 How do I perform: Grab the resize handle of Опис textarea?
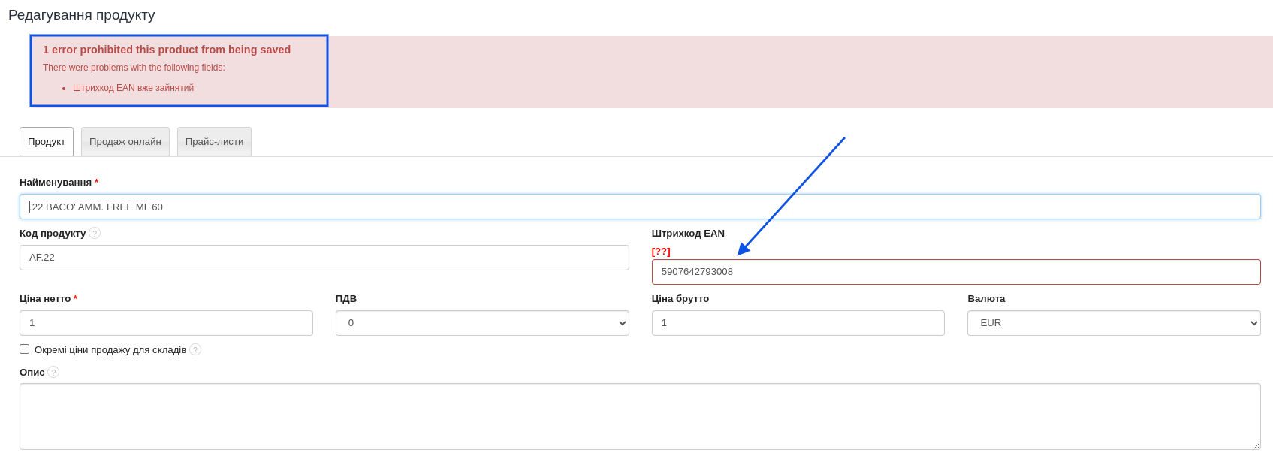[1256, 445]
